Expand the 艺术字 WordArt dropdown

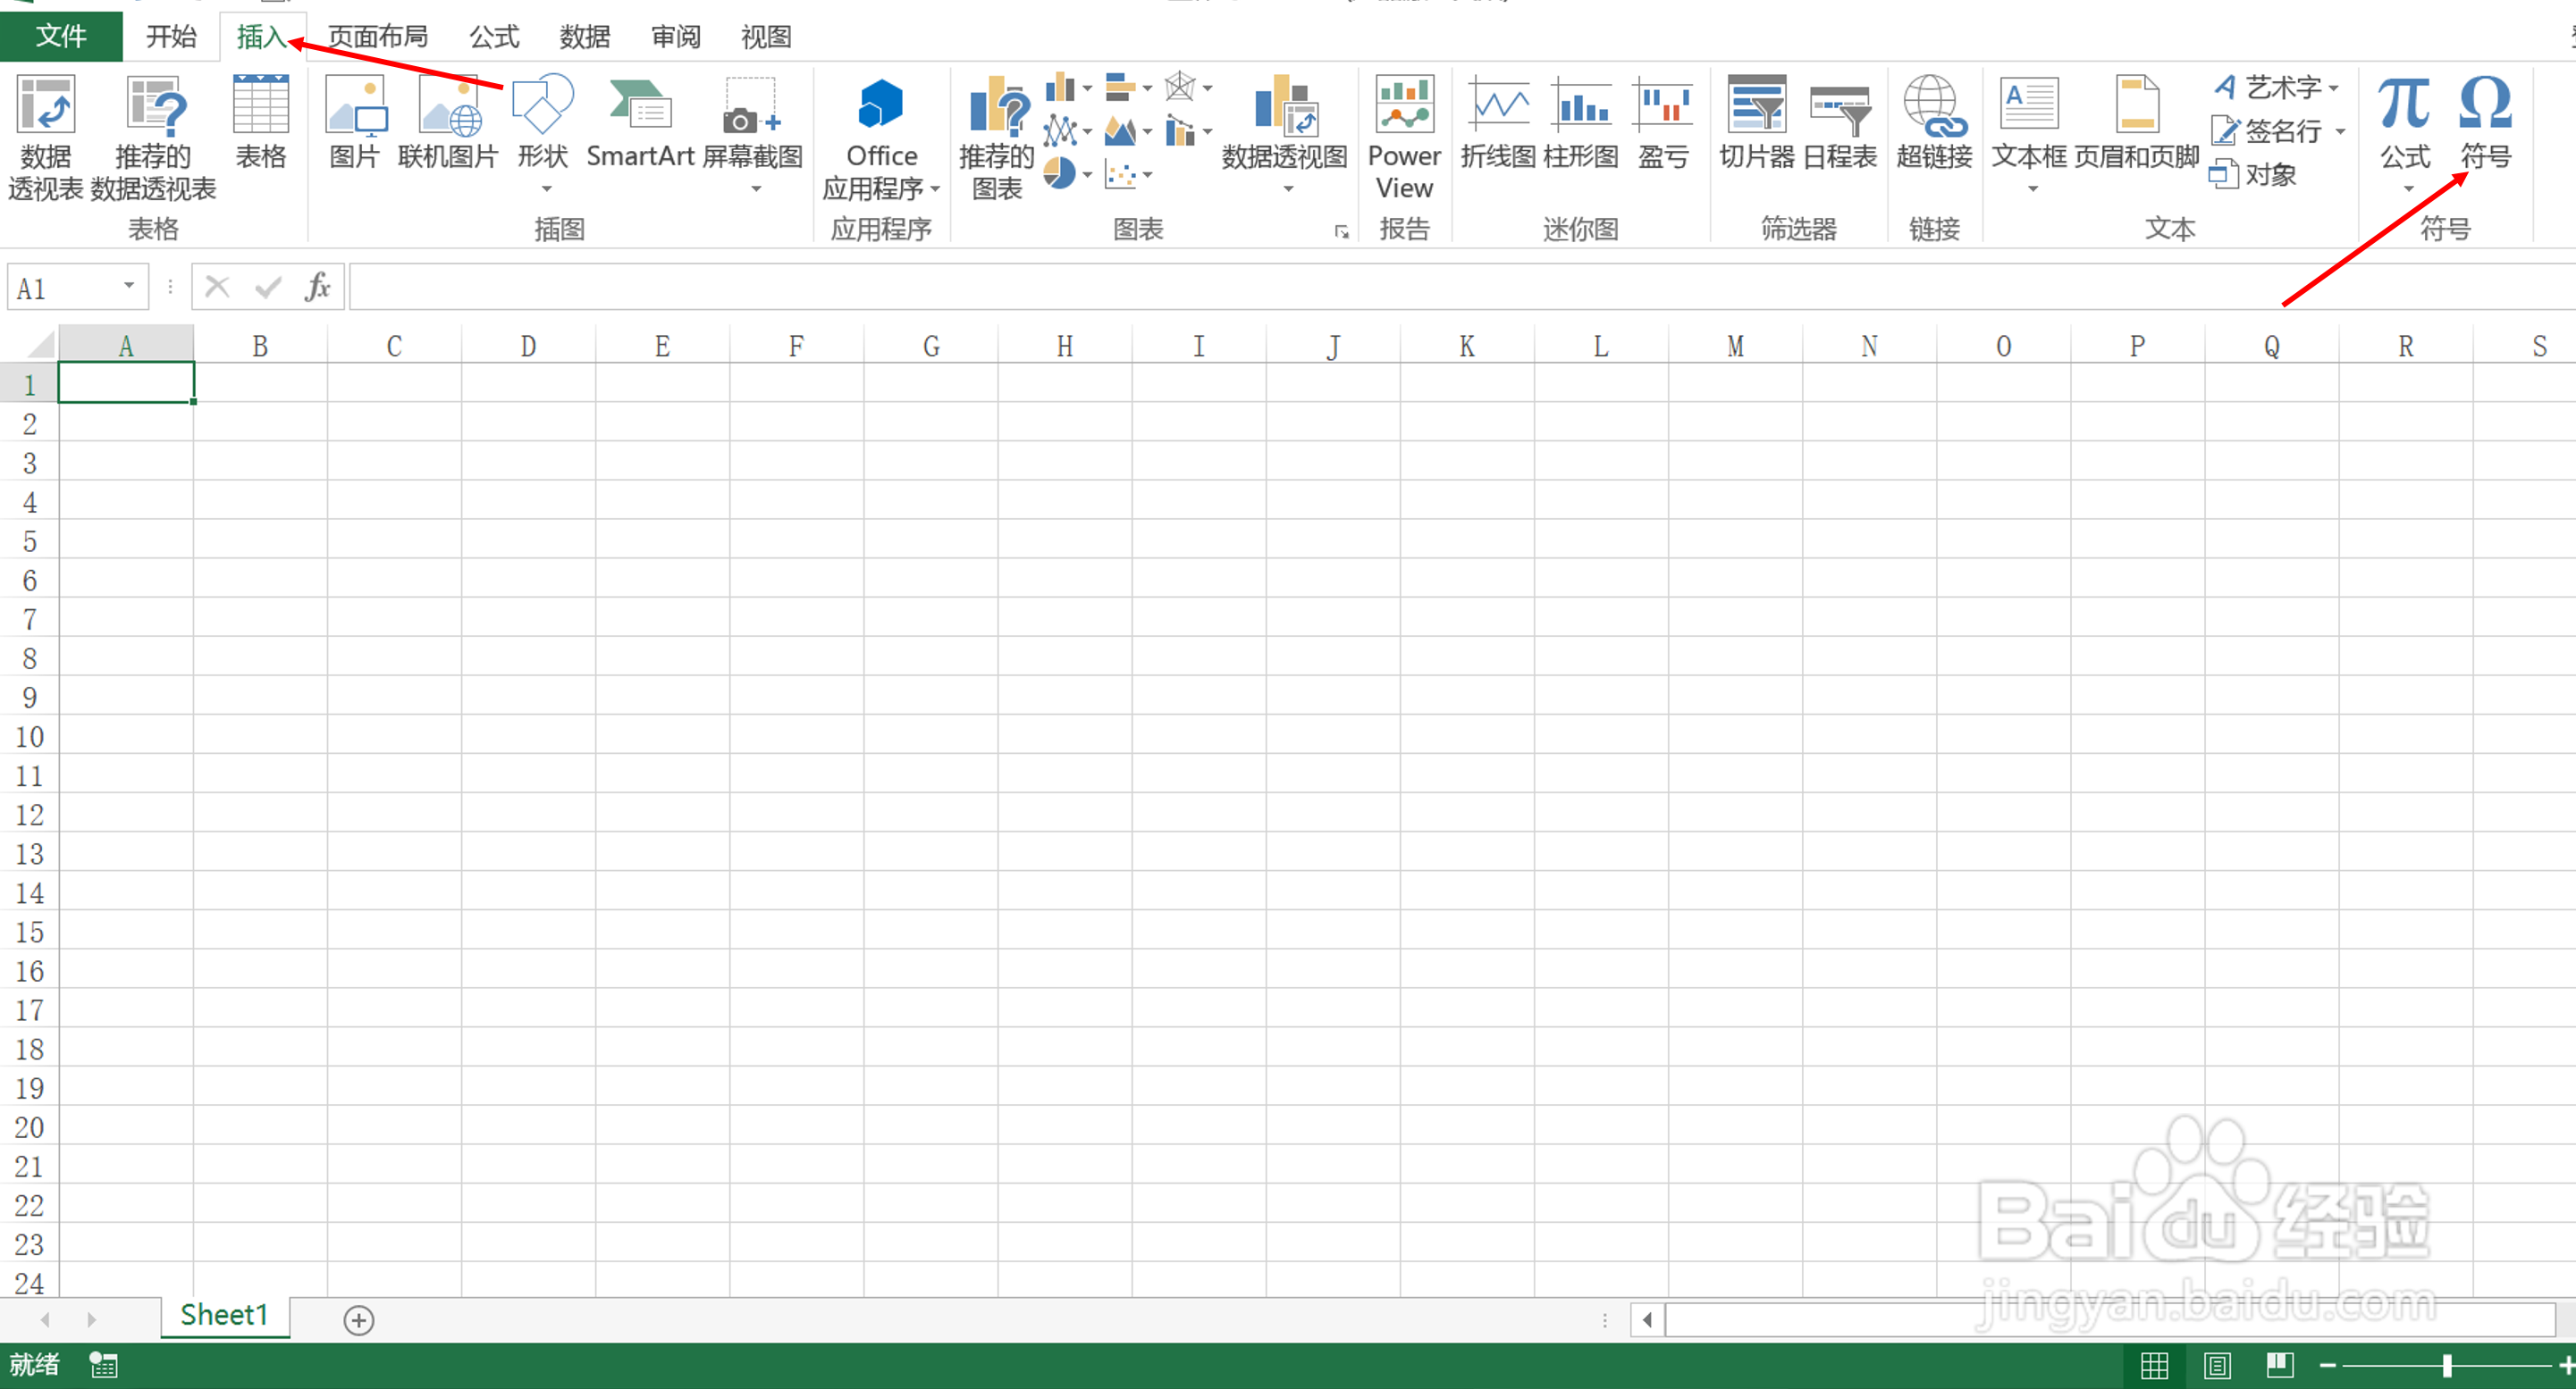pyautogui.click(x=2333, y=88)
